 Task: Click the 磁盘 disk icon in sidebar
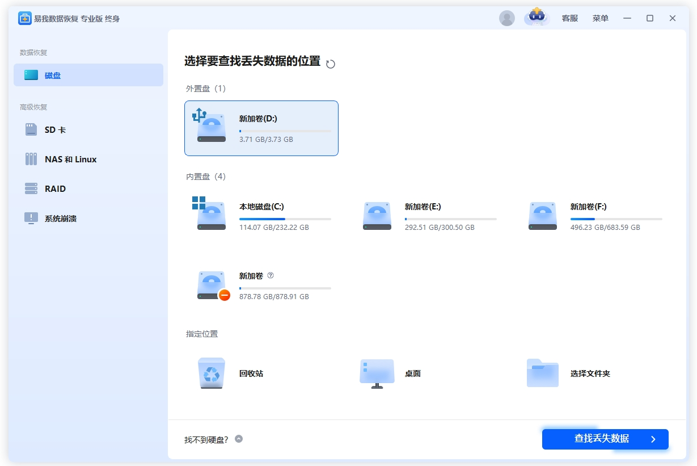click(x=31, y=75)
